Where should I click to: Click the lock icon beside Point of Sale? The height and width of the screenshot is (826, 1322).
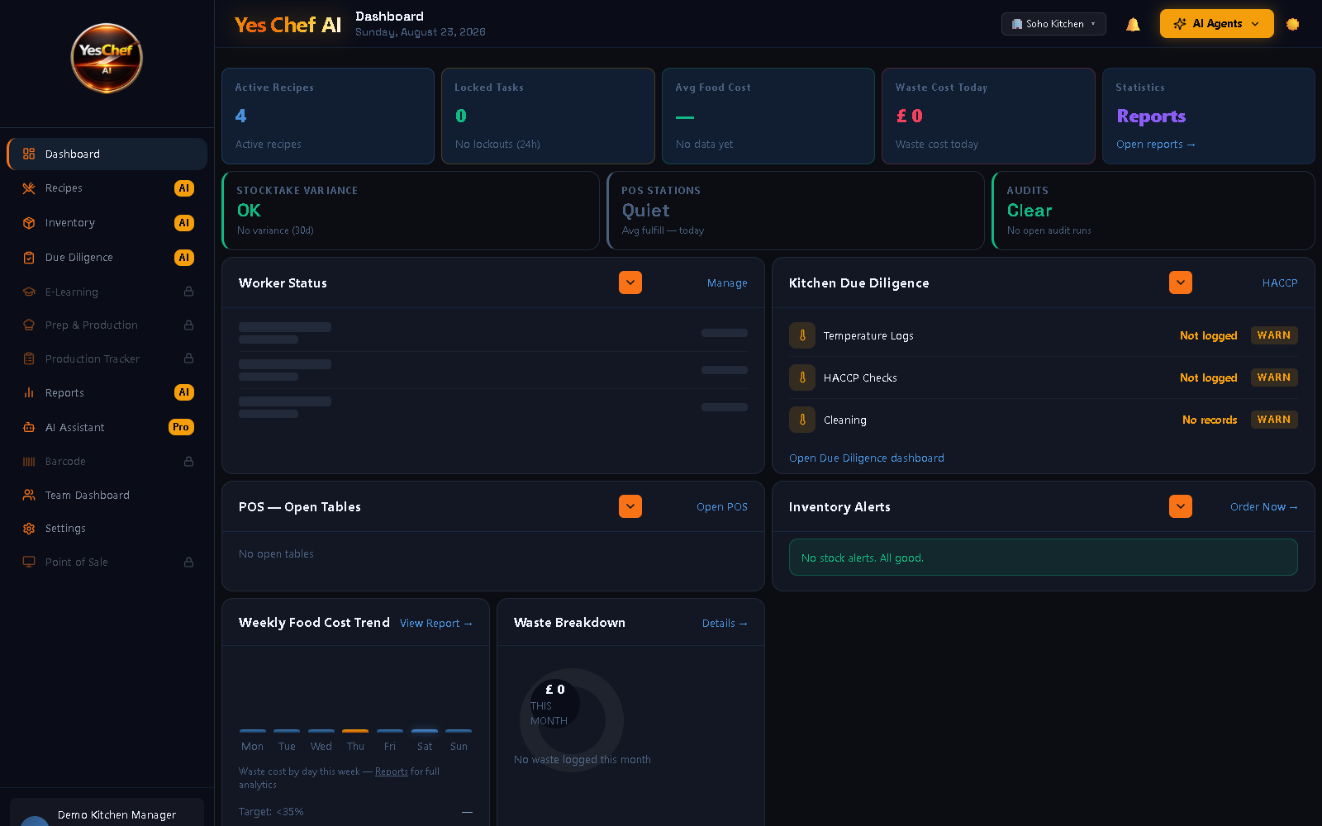click(x=188, y=562)
